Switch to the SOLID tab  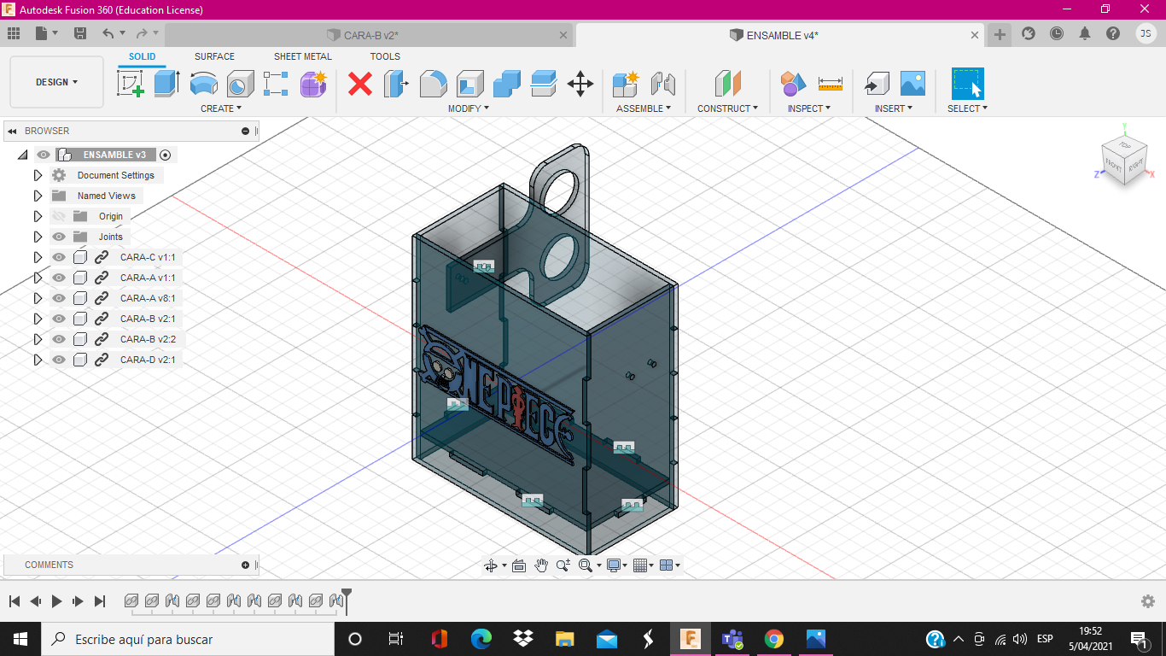tap(143, 56)
